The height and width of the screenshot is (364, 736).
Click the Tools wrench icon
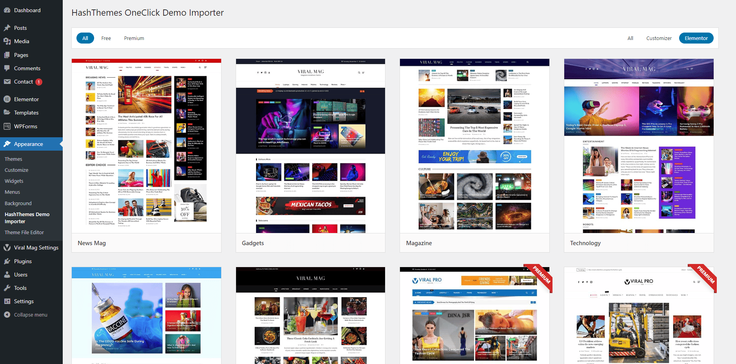tap(7, 288)
